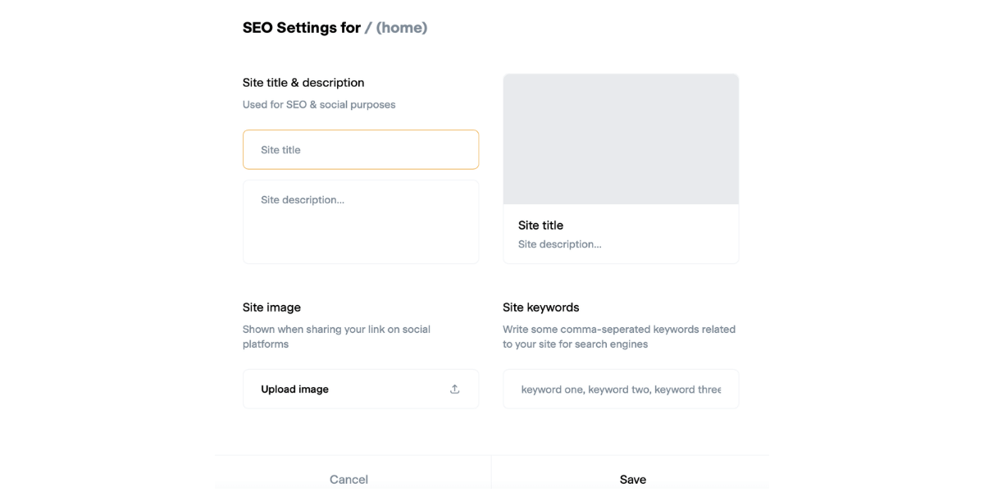
Task: Click the "Used for SEO & social purposes" text
Action: (319, 105)
